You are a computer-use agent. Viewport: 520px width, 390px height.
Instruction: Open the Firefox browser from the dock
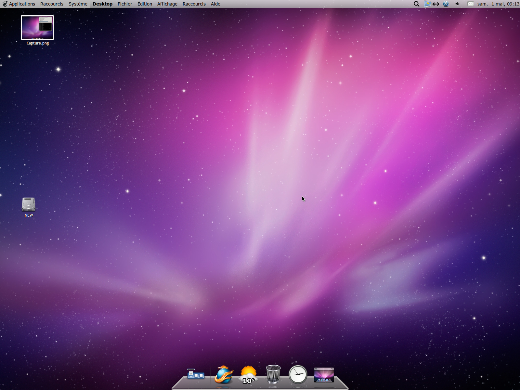click(224, 375)
